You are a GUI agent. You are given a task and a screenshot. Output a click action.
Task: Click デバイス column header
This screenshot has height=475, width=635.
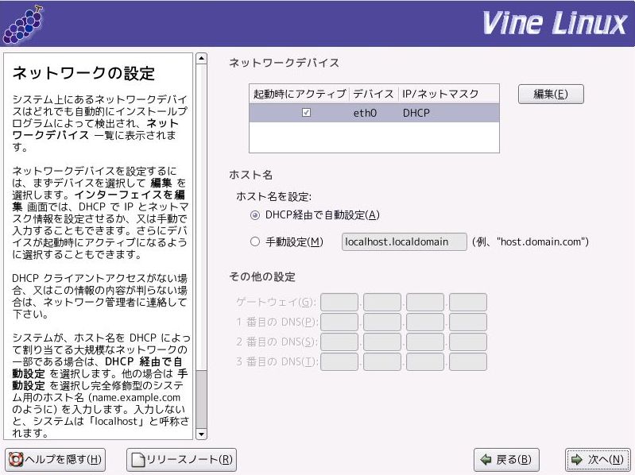point(374,94)
